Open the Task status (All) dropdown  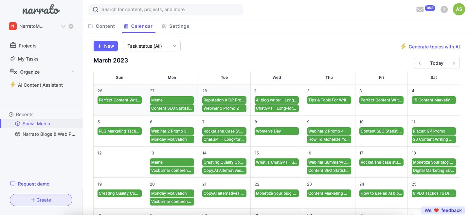coord(152,46)
